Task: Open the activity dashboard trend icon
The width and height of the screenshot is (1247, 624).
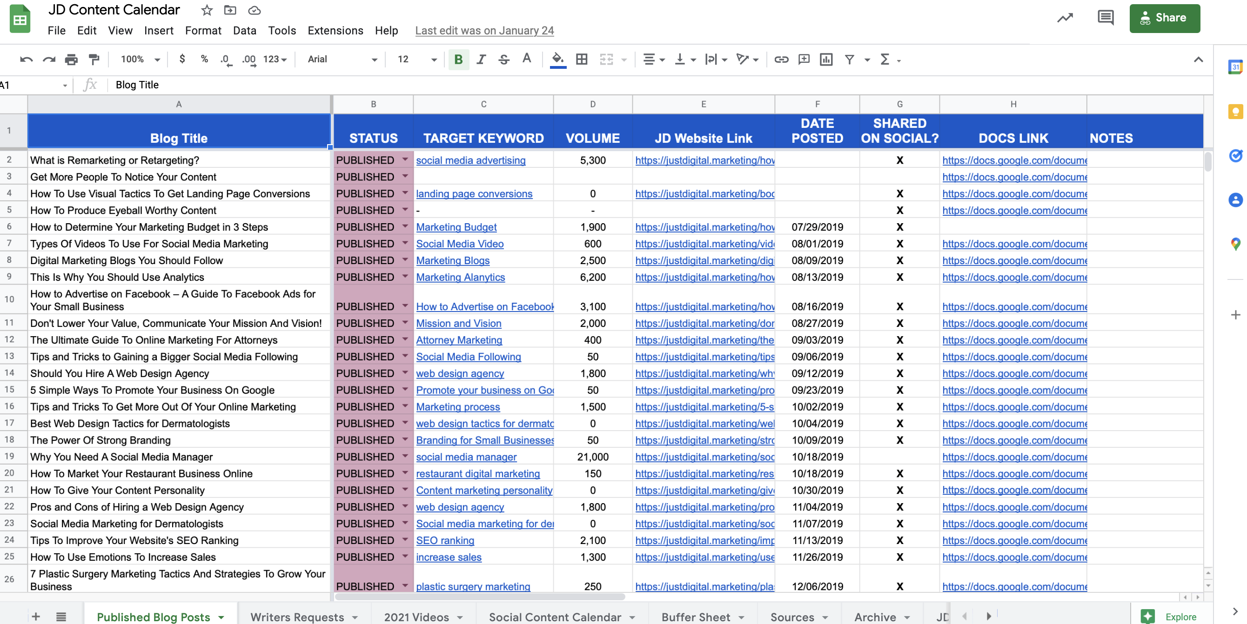Action: click(x=1065, y=18)
